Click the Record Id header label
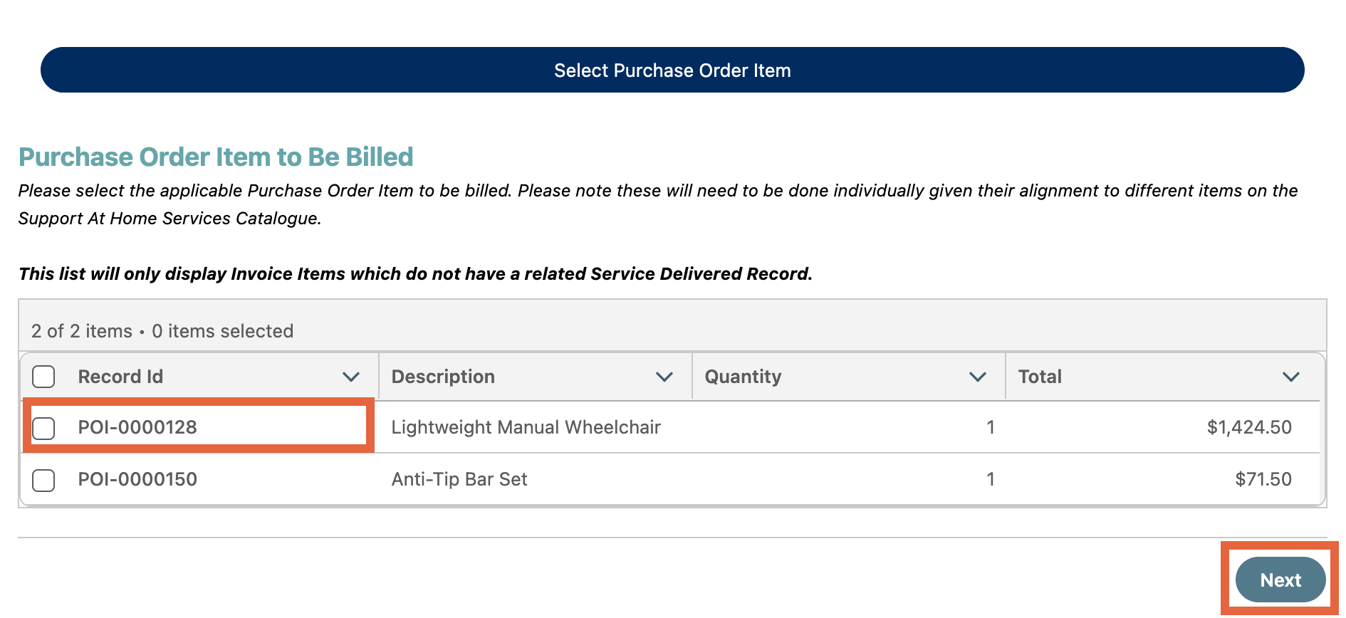The height and width of the screenshot is (618, 1346). point(120,377)
